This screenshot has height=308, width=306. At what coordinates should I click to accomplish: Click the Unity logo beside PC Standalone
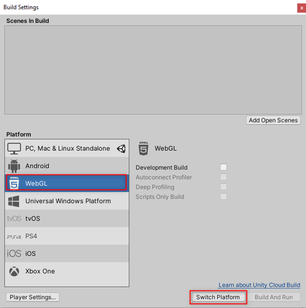pos(121,148)
